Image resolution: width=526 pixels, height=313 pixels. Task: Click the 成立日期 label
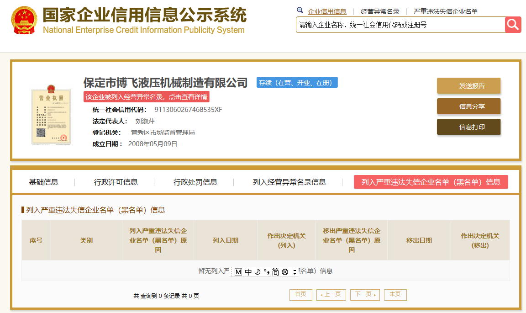pos(107,144)
